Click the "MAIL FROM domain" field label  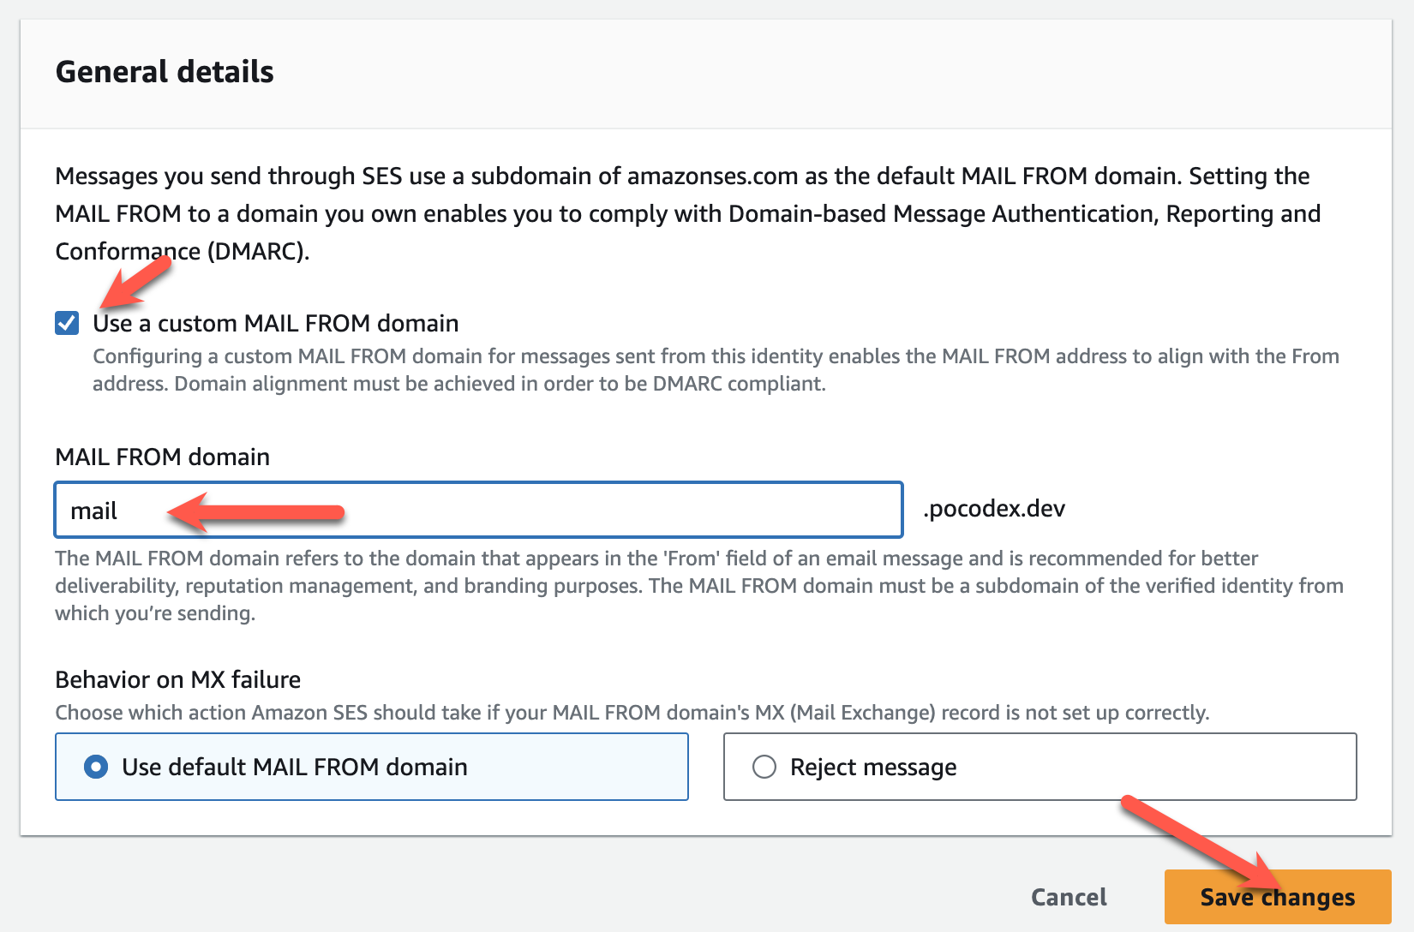click(162, 457)
